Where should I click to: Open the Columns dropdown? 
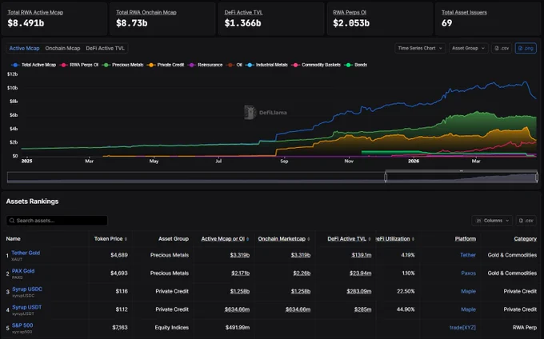tap(492, 221)
